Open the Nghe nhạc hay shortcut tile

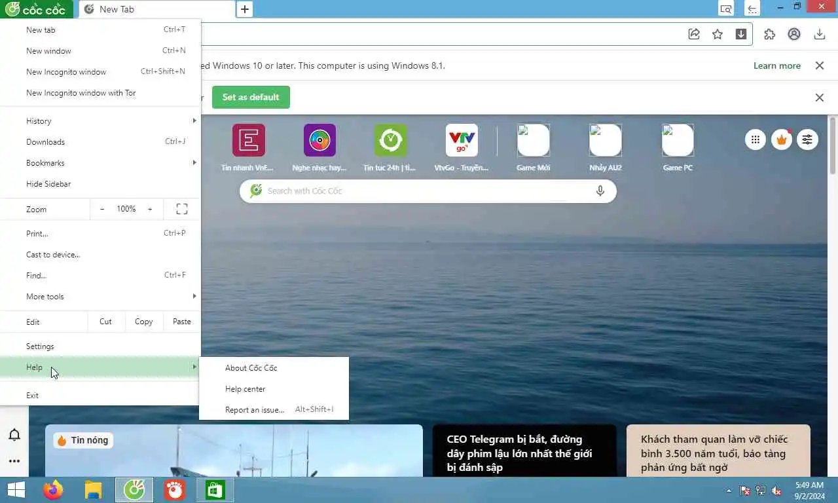[319, 148]
